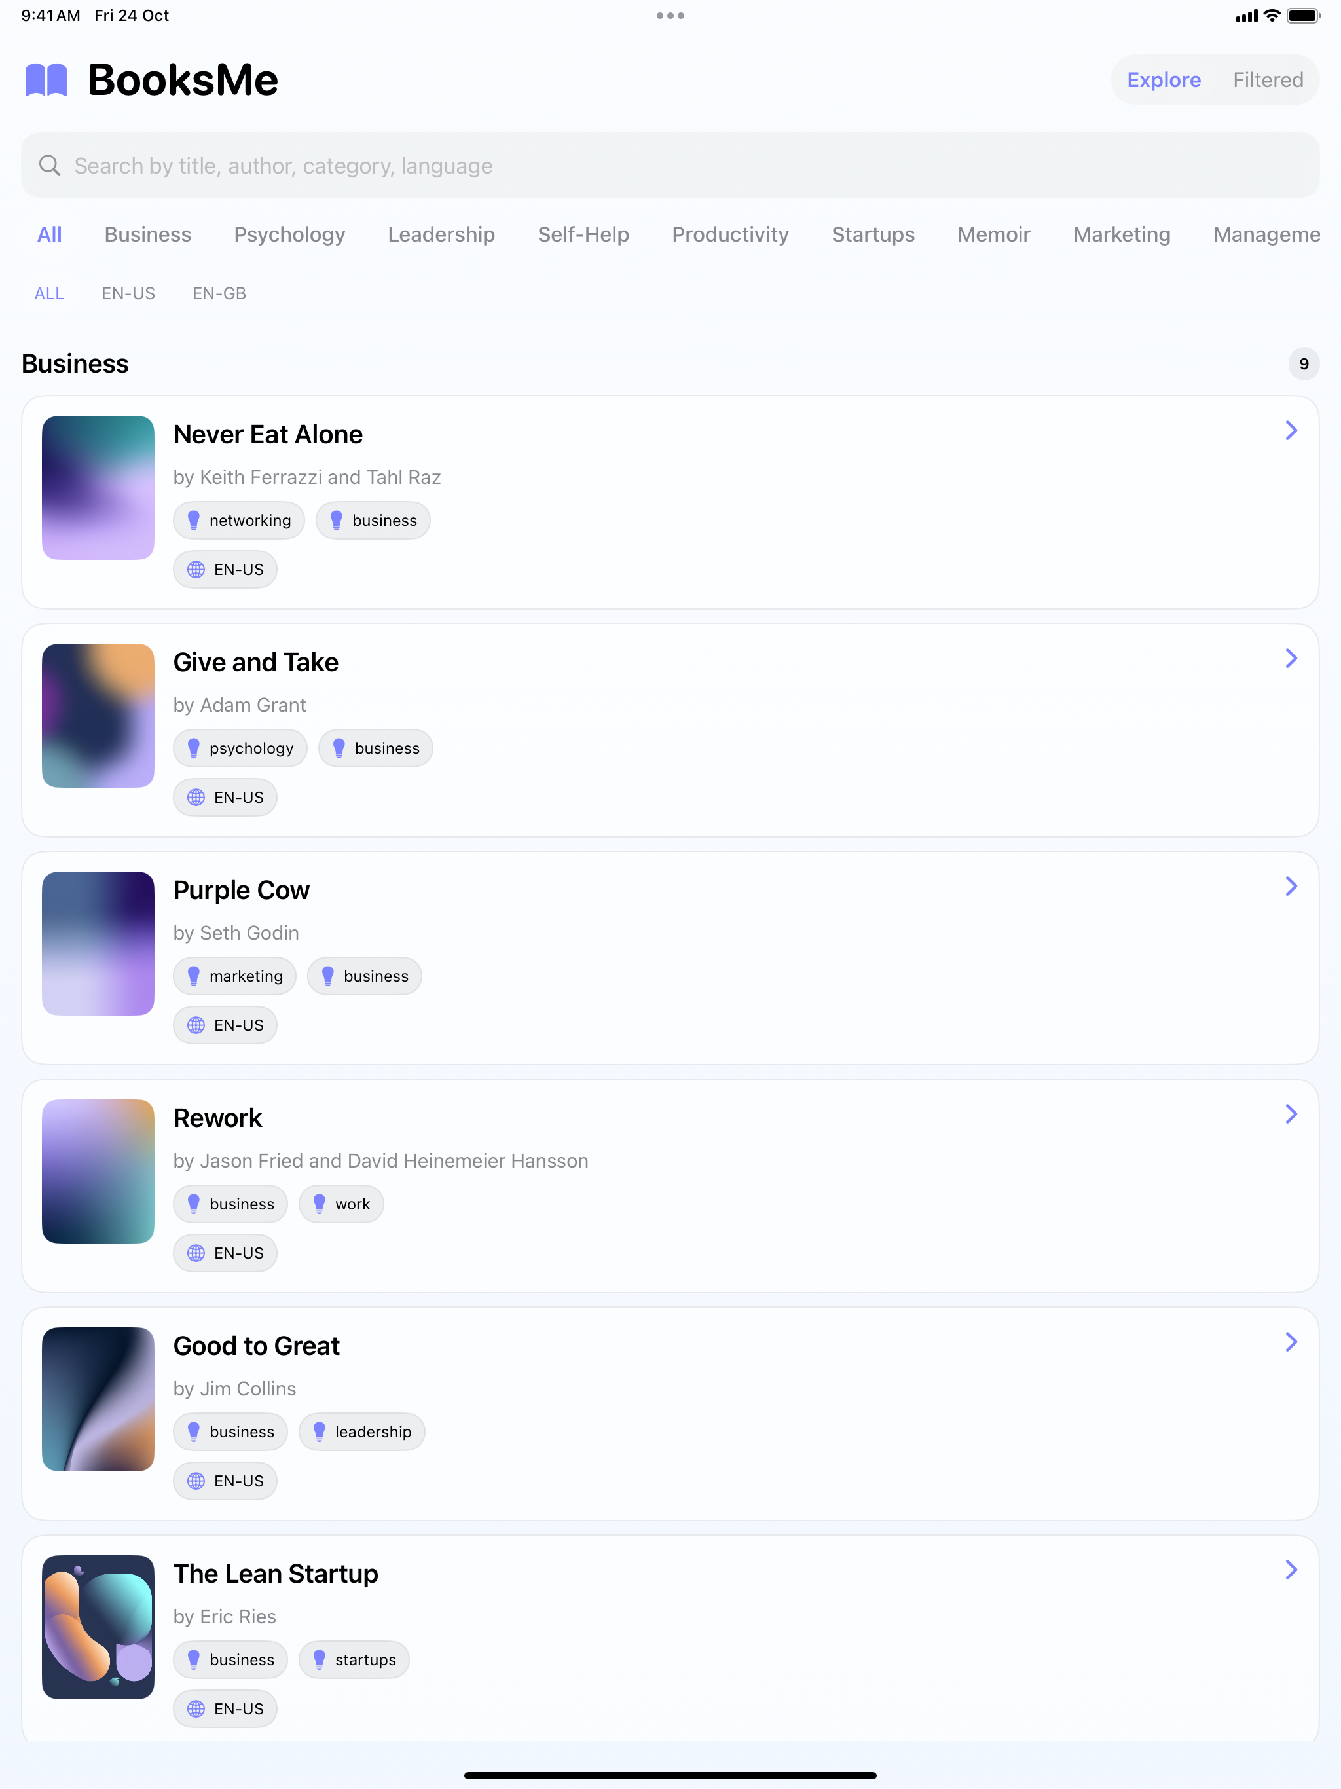The width and height of the screenshot is (1341, 1789).
Task: Switch to the Startups category tab
Action: click(873, 234)
